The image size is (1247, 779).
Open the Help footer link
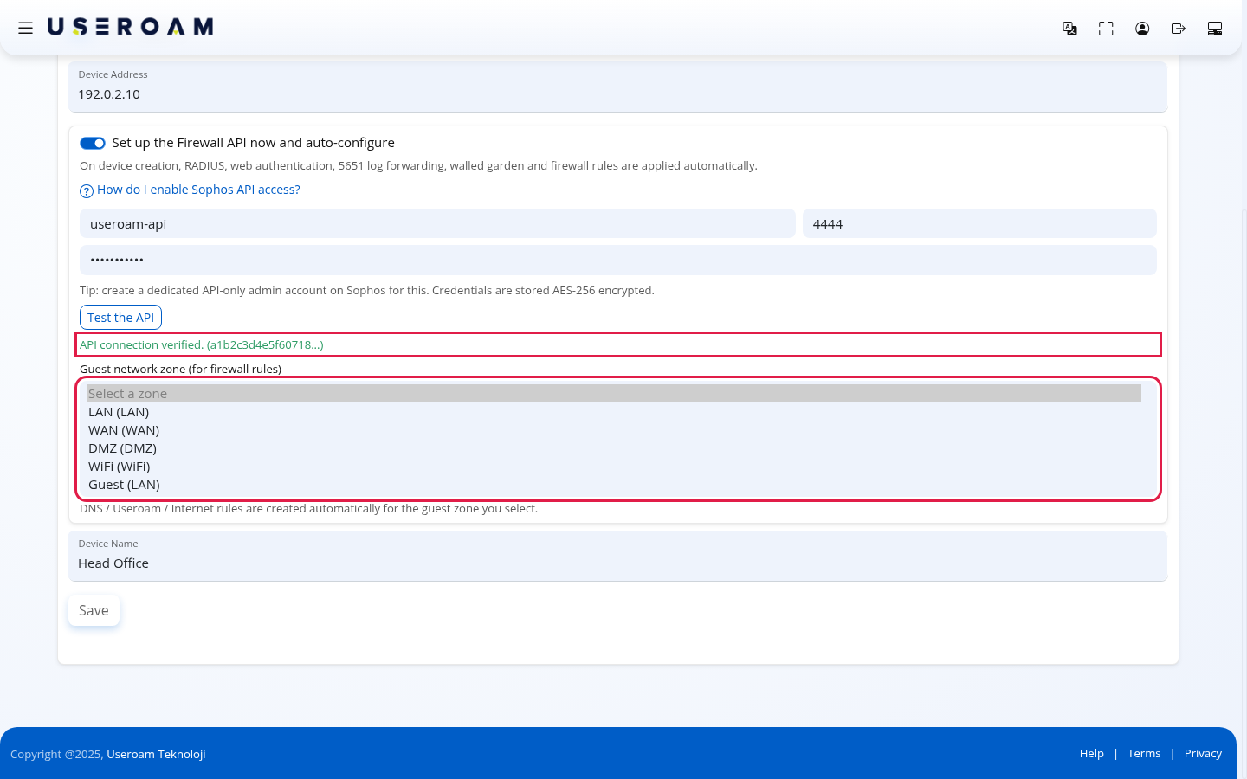pos(1091,754)
